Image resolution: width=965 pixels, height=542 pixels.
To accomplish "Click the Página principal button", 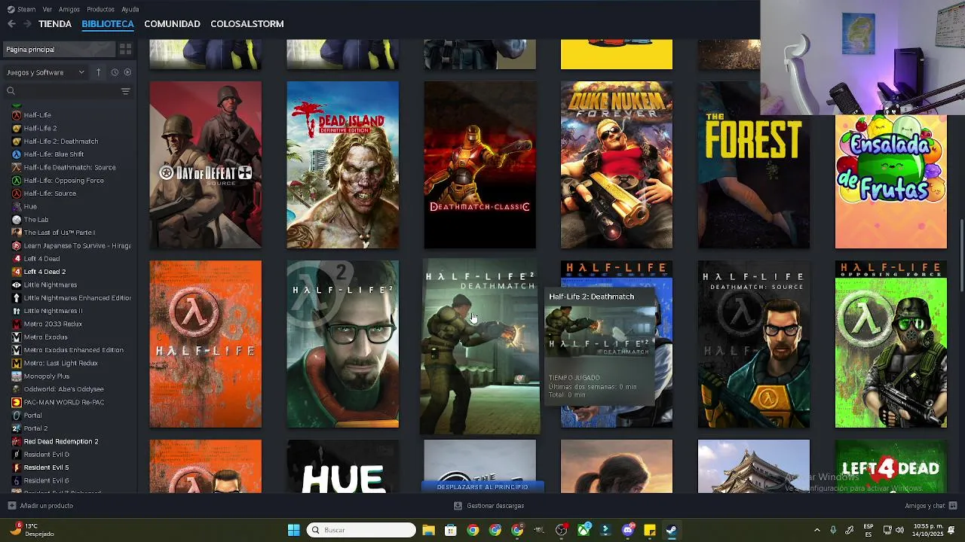I will click(59, 50).
